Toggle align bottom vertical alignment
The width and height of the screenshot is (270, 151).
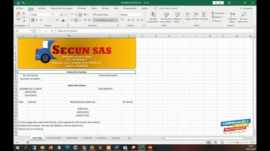point(80,15)
